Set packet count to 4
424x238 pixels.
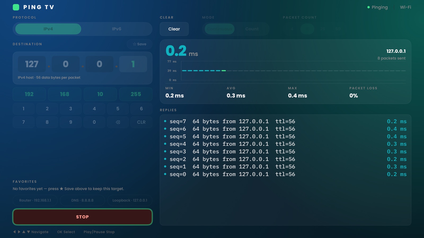292,29
